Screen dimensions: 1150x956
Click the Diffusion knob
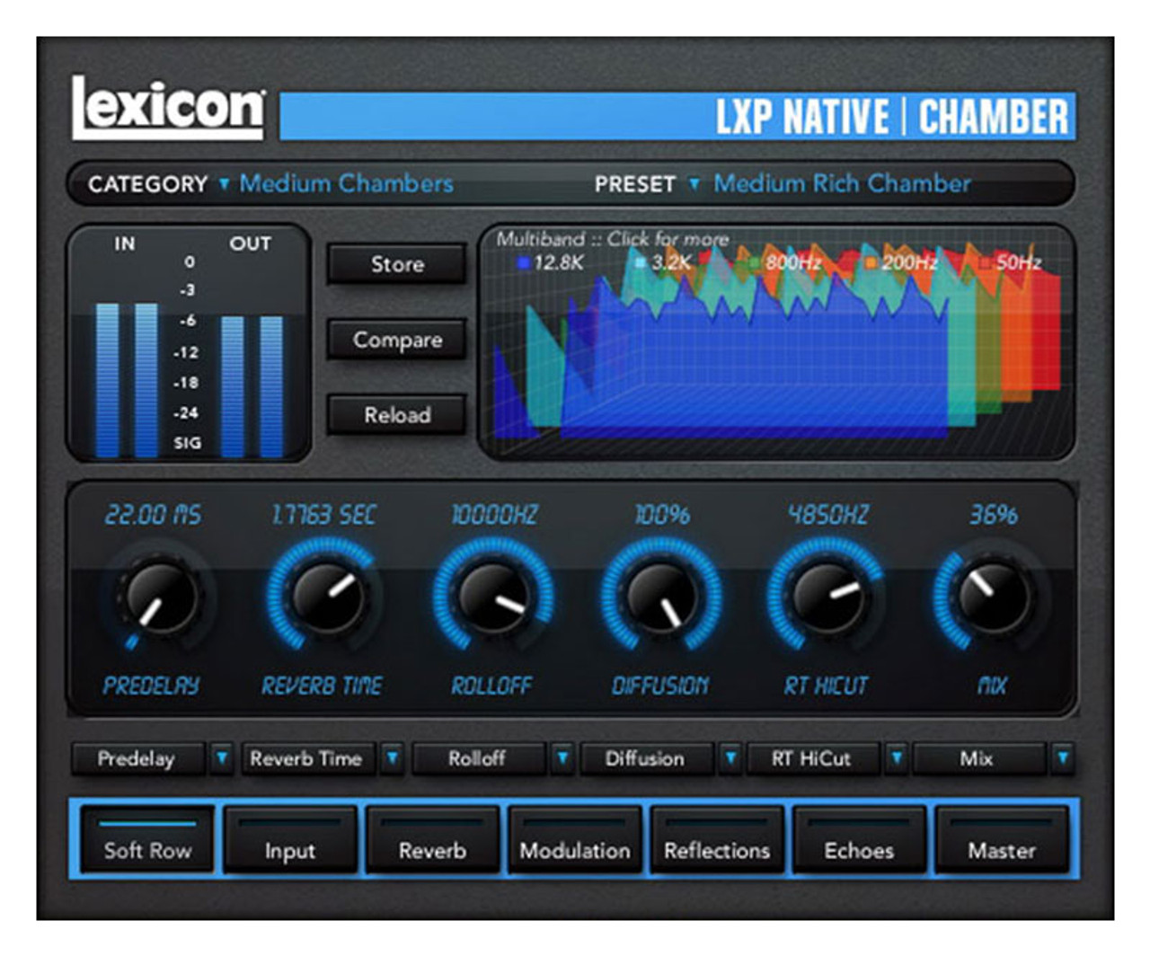click(x=660, y=597)
